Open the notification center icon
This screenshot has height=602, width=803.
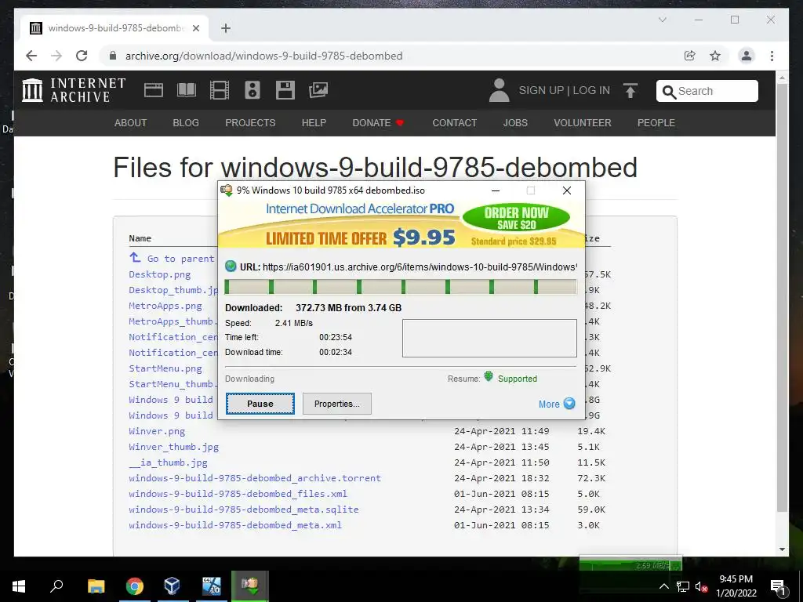(x=778, y=587)
